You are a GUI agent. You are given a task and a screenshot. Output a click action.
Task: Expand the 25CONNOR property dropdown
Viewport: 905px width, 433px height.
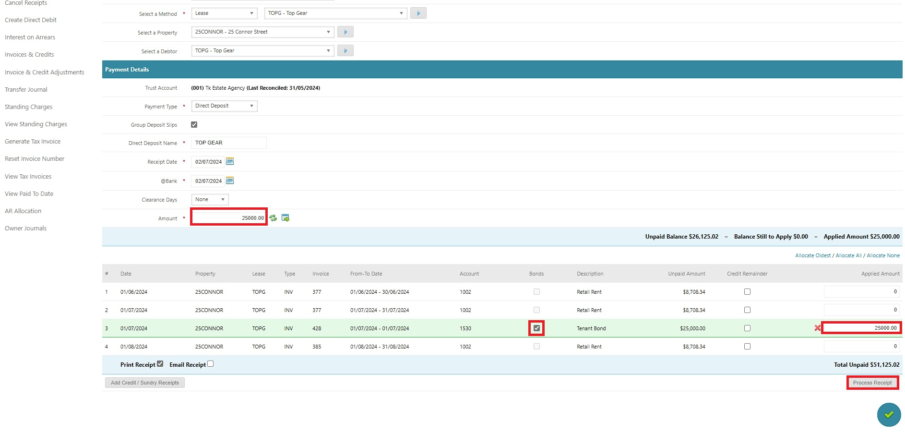click(263, 32)
